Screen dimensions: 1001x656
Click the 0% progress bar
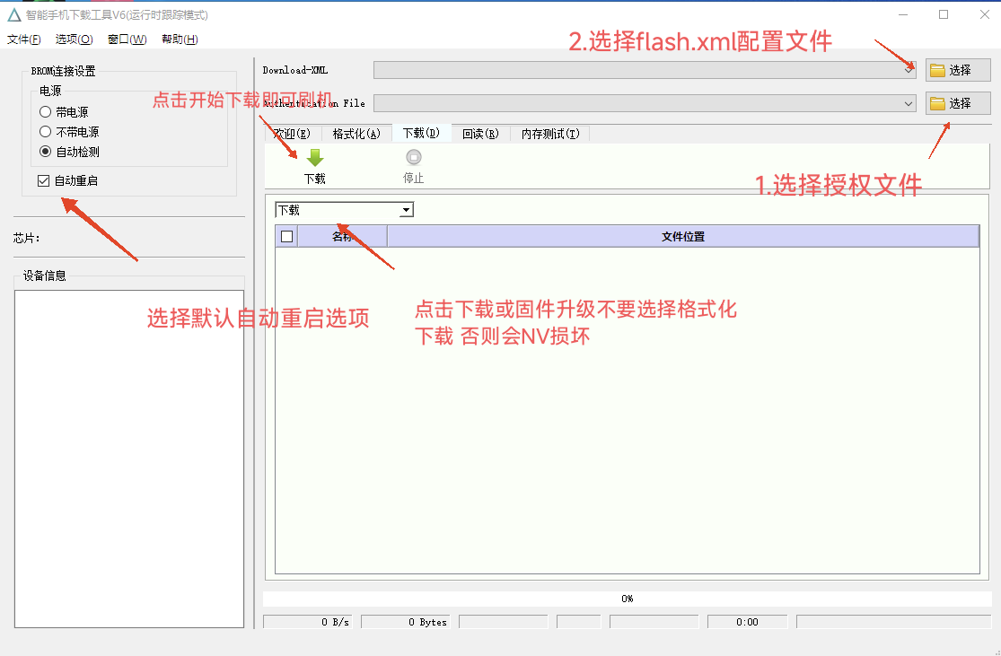[x=627, y=599]
